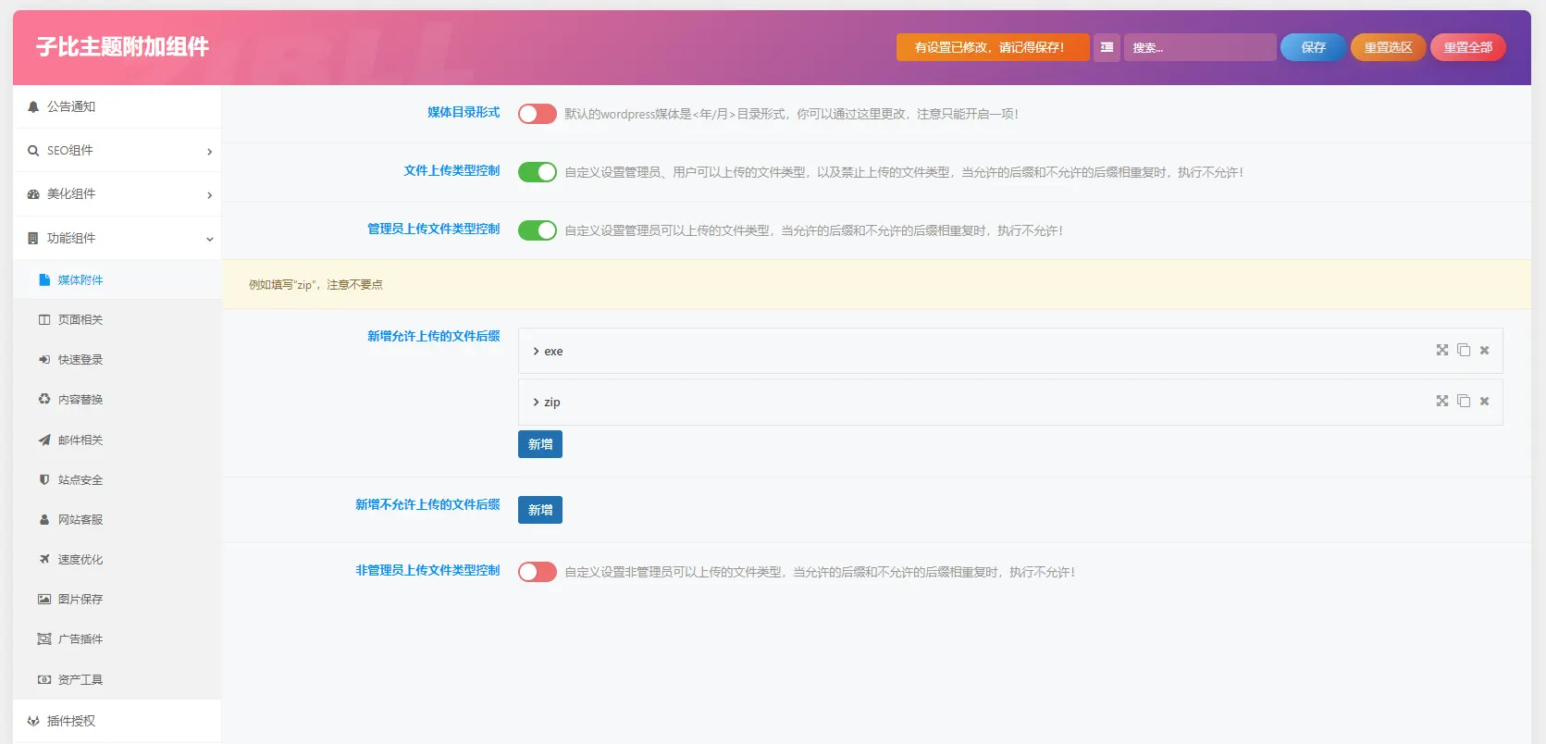The height and width of the screenshot is (744, 1546).
Task: Click the plane icon beside 速度优化
Action: tap(44, 560)
